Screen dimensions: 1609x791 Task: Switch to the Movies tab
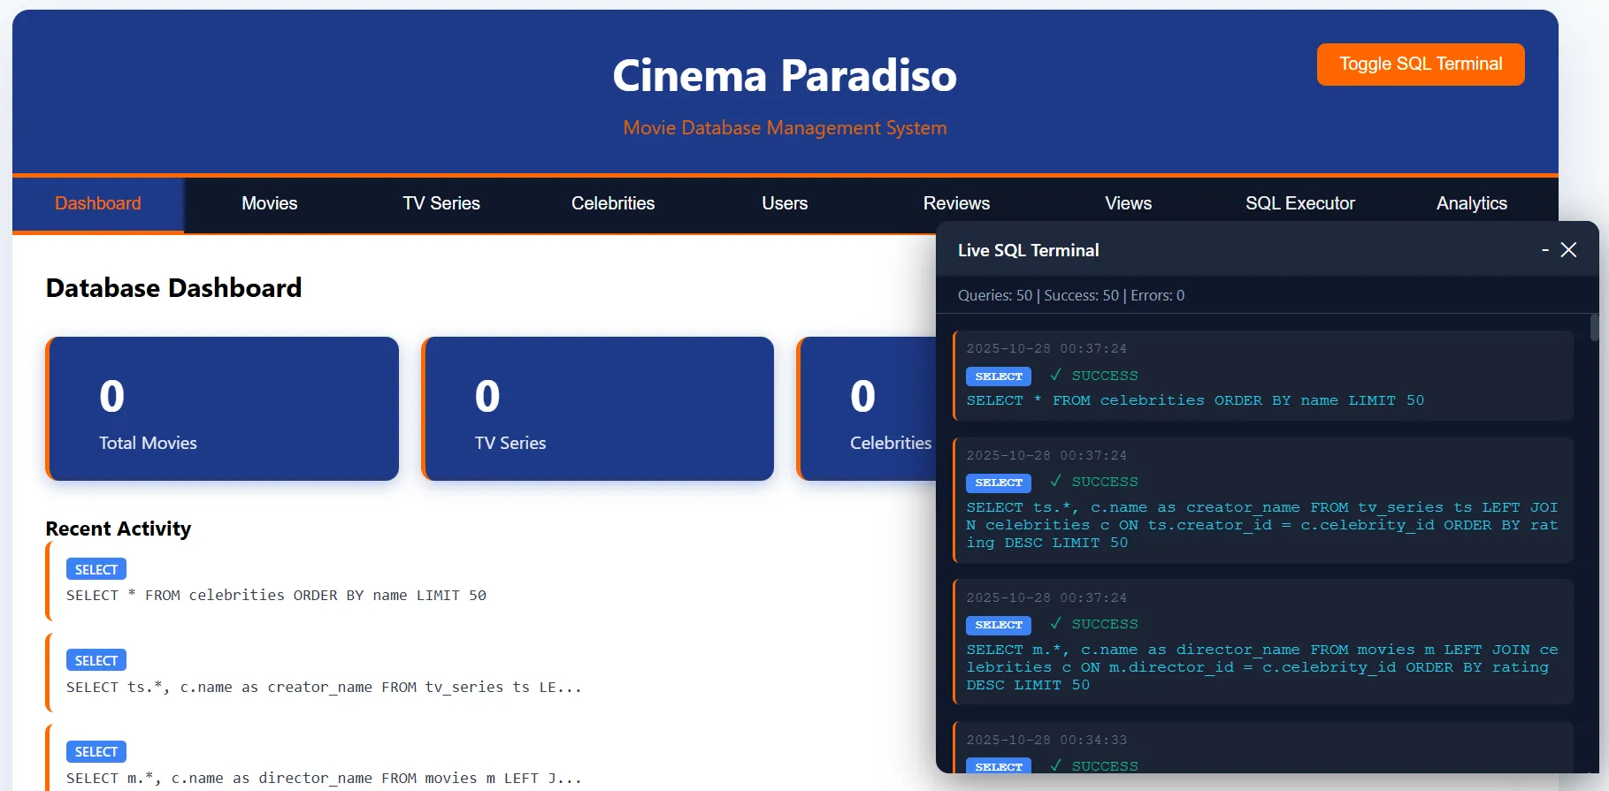270,204
